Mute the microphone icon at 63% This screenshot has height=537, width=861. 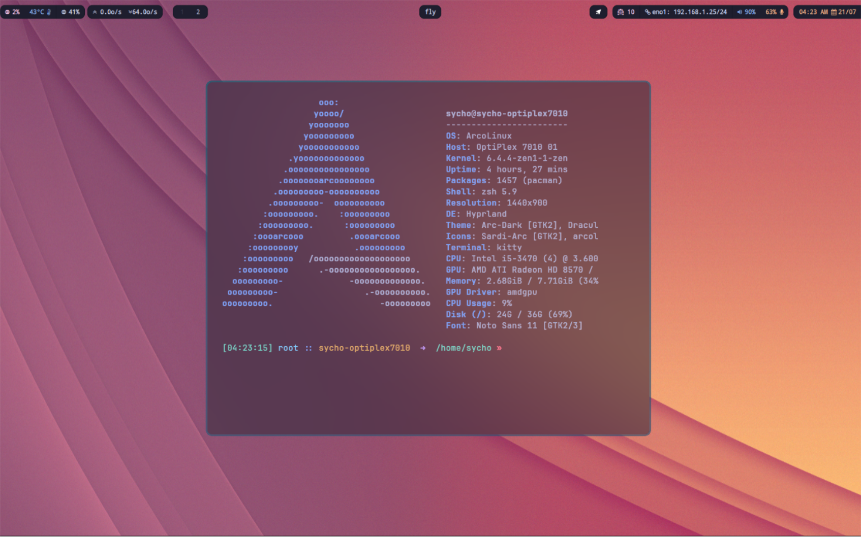click(x=782, y=12)
